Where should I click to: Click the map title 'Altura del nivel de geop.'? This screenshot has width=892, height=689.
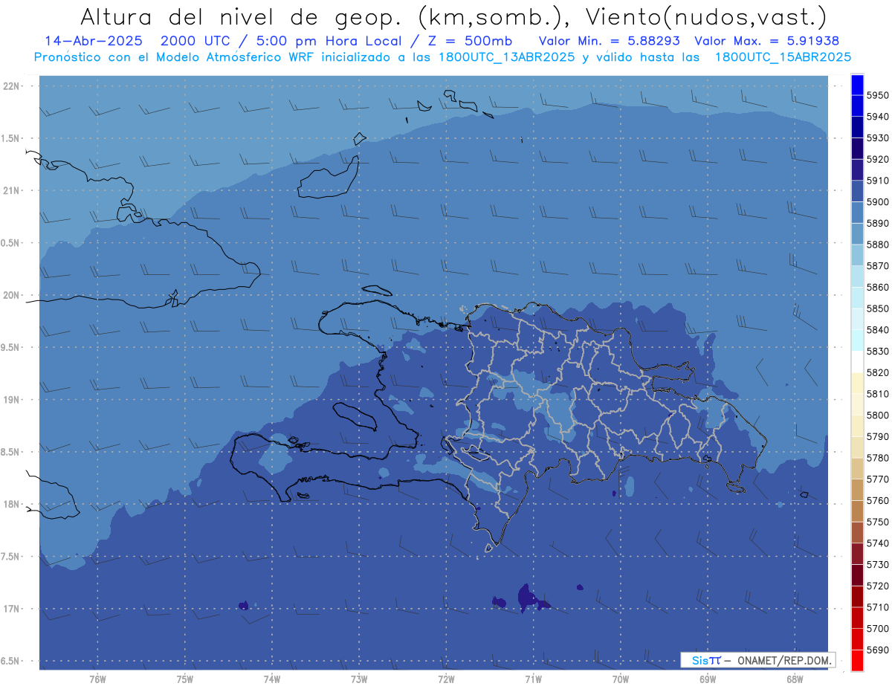point(239,17)
